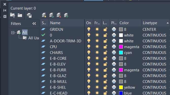Turn off E-B-FURR layer light bulb
Screen dimensions: 170x95
[x=89, y=70]
